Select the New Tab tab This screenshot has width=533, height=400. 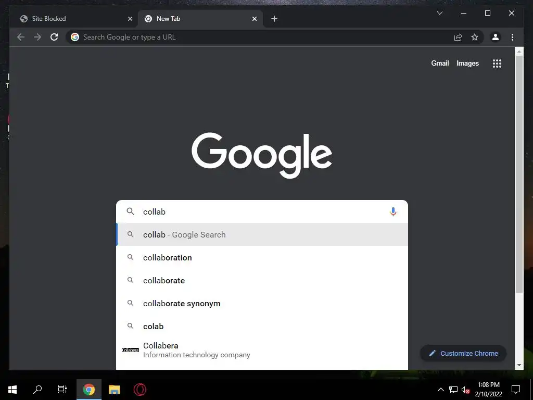coord(200,19)
